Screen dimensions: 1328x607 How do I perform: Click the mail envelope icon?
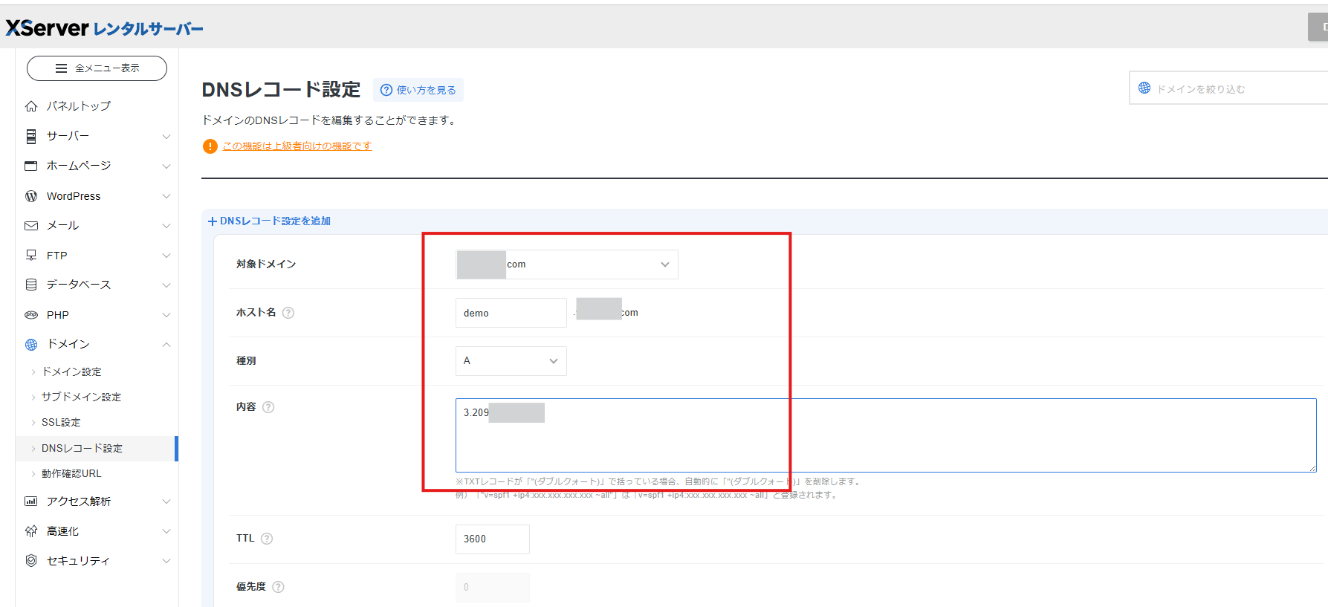31,226
